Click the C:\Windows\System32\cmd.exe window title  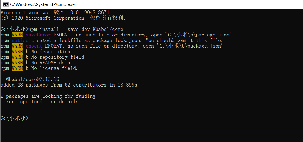pos(42,4)
